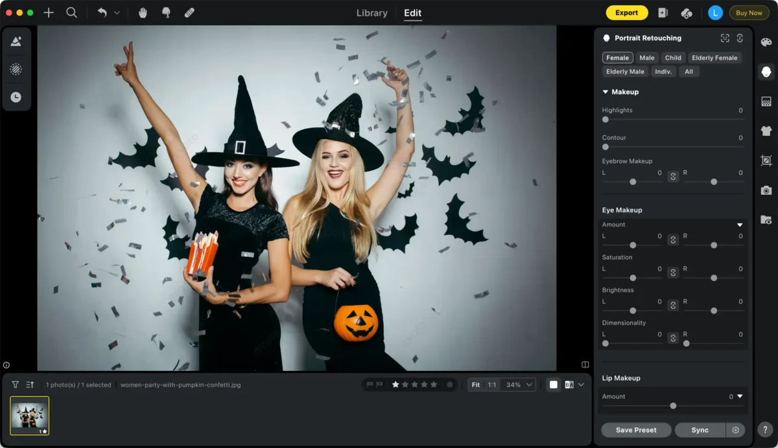Select the All category chip
This screenshot has width=778, height=448.
coord(689,71)
